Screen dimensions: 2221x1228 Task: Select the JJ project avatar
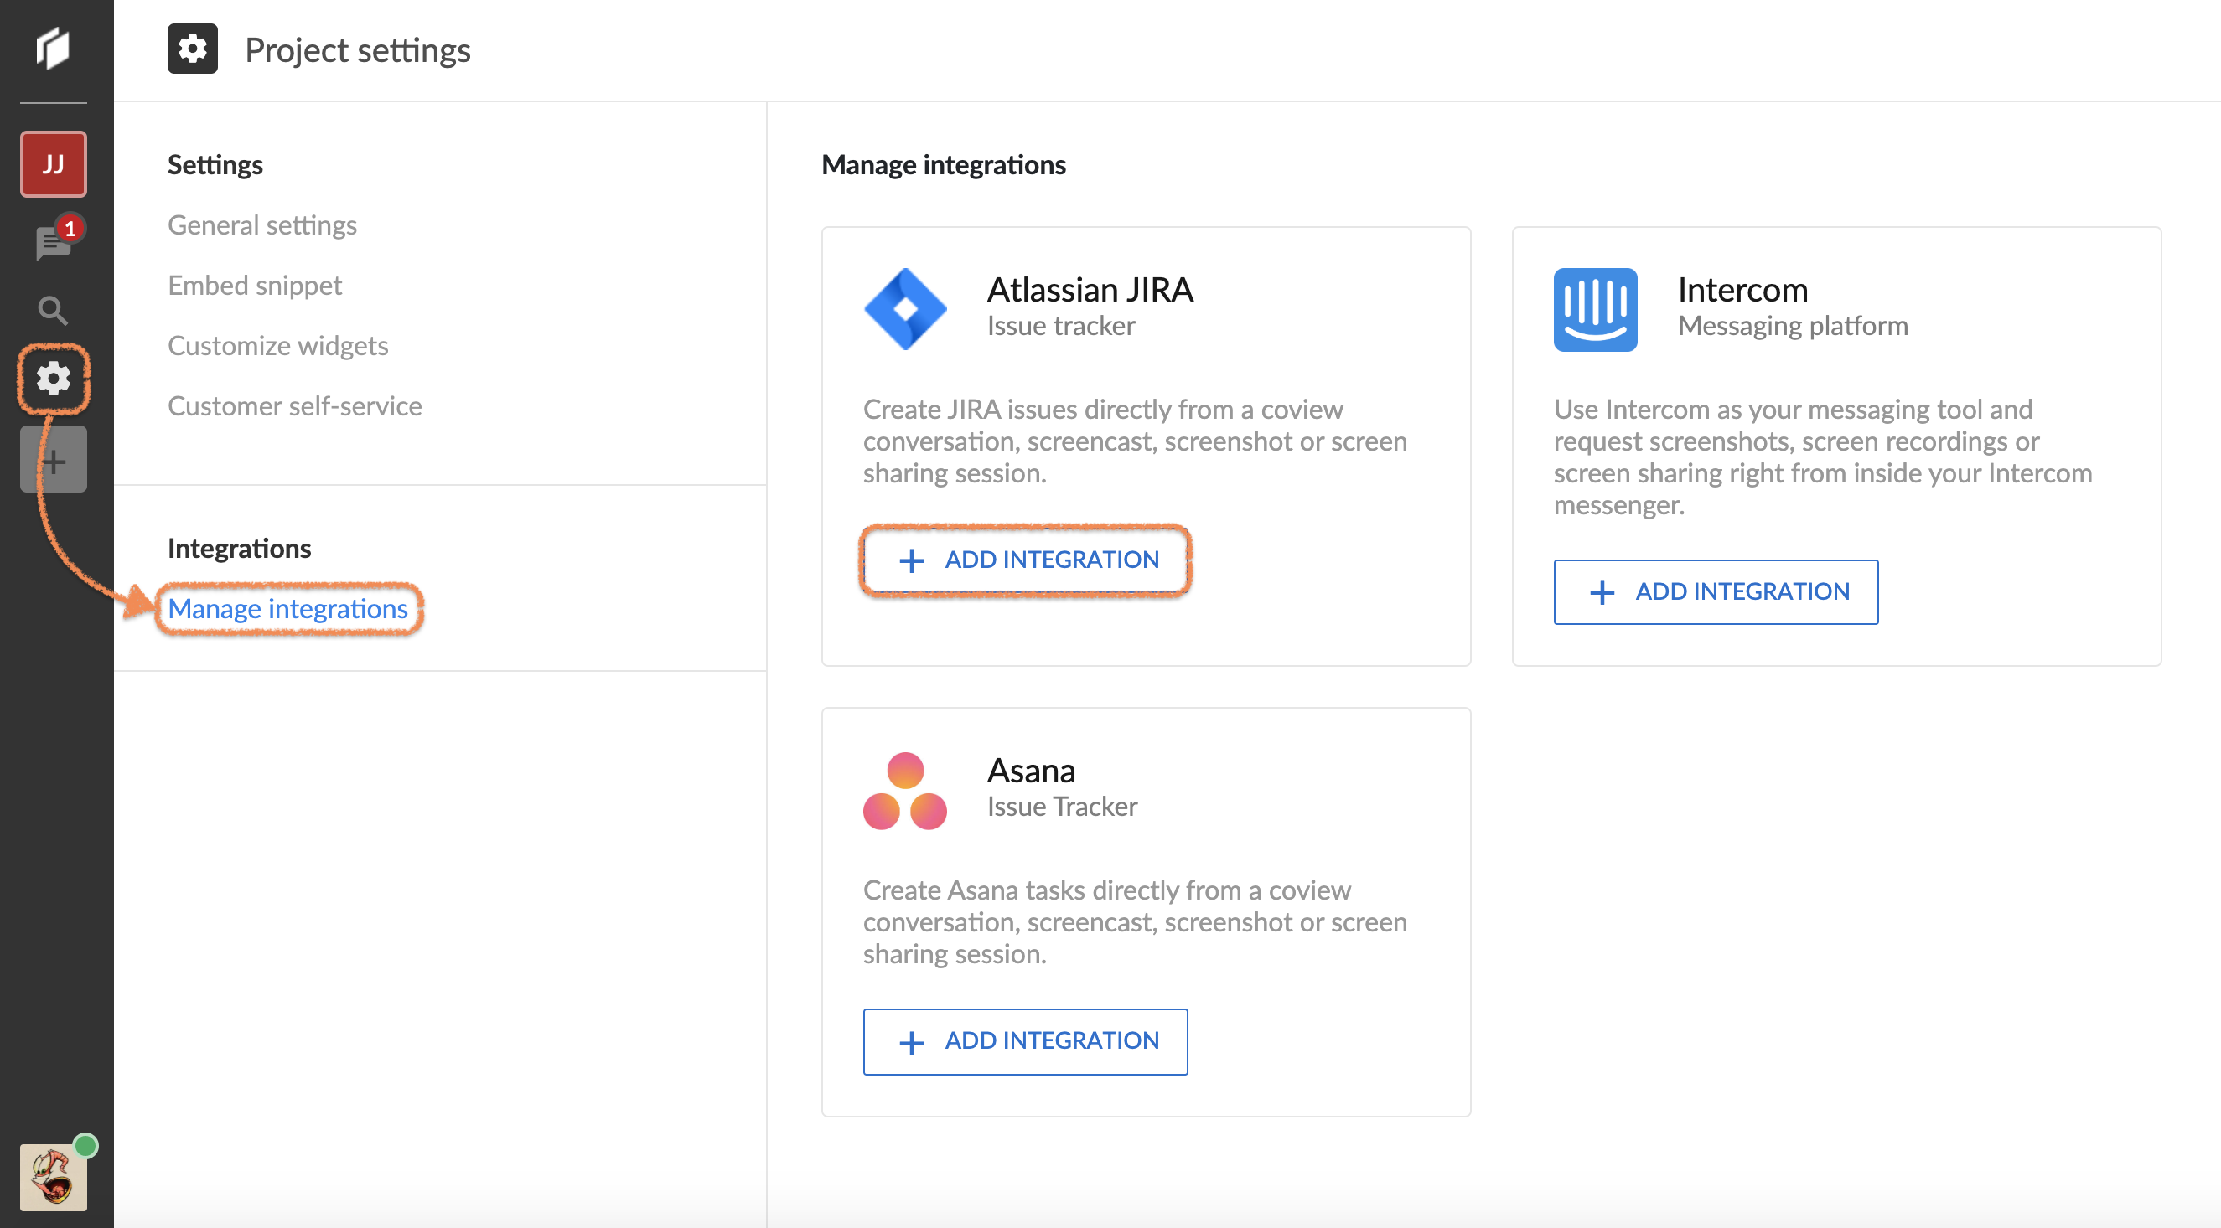(x=54, y=163)
